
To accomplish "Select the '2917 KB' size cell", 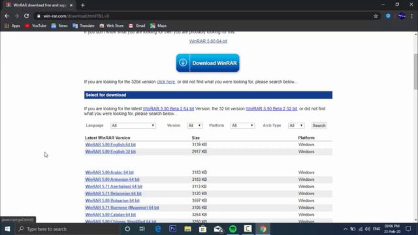I will click(199, 151).
